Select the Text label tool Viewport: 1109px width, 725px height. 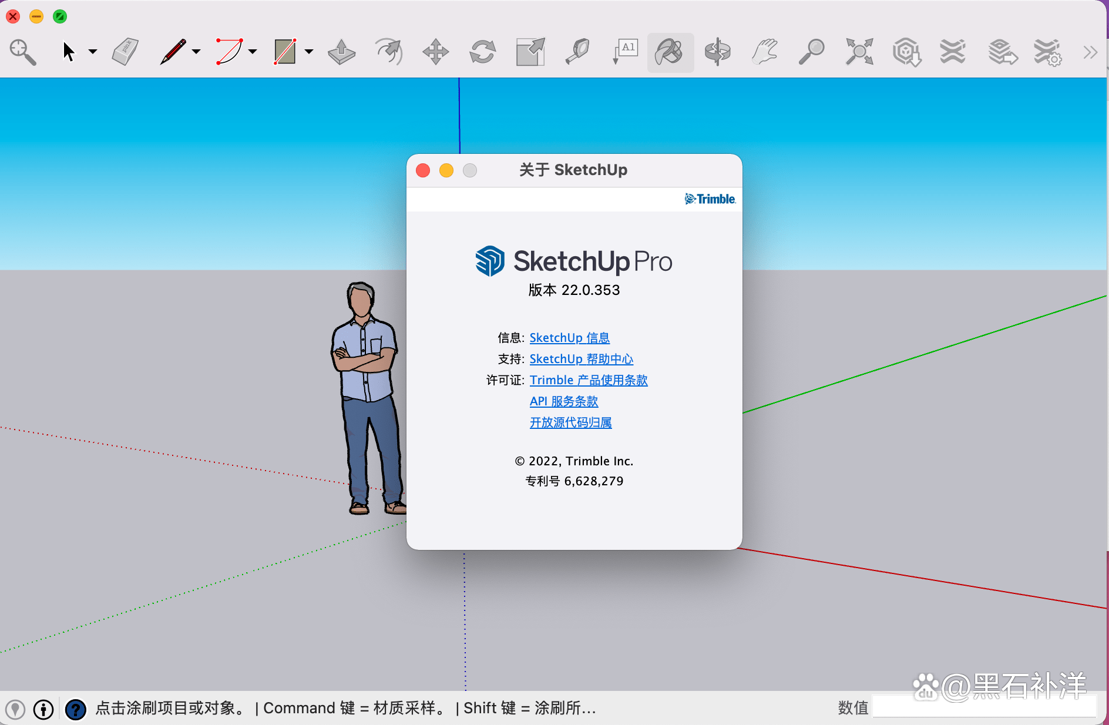click(625, 52)
